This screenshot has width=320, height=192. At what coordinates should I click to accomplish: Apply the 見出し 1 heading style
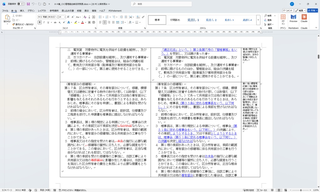[193, 20]
